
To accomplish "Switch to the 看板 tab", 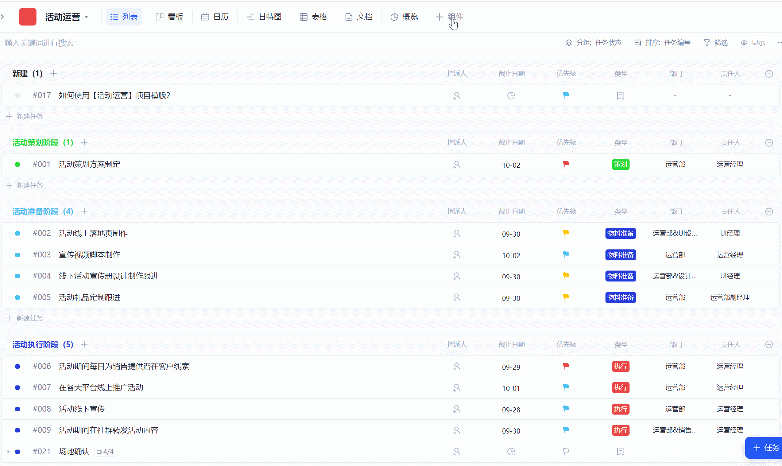I will pos(169,17).
